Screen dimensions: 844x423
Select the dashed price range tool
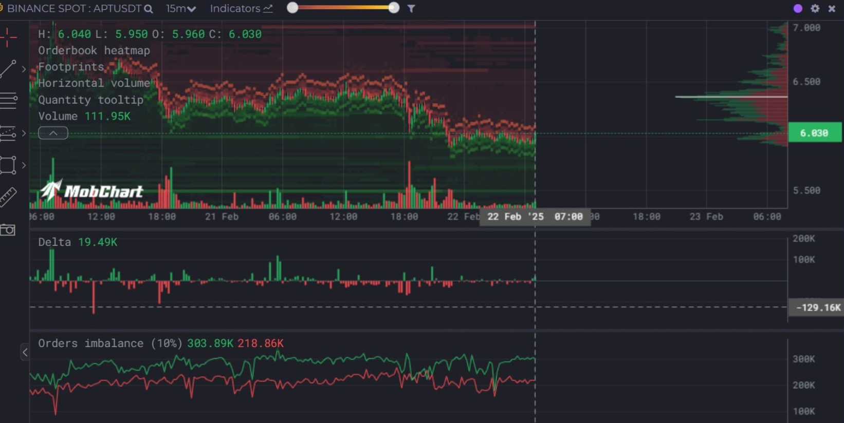coord(8,133)
